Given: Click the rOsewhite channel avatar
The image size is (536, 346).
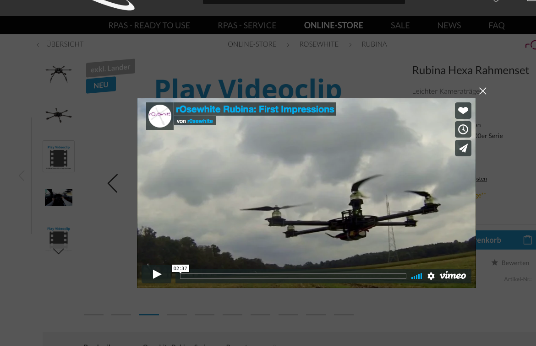Looking at the screenshot, I should (159, 116).
